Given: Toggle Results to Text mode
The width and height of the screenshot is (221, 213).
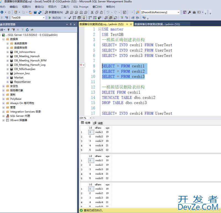Looking at the screenshot, I should tap(106, 18).
